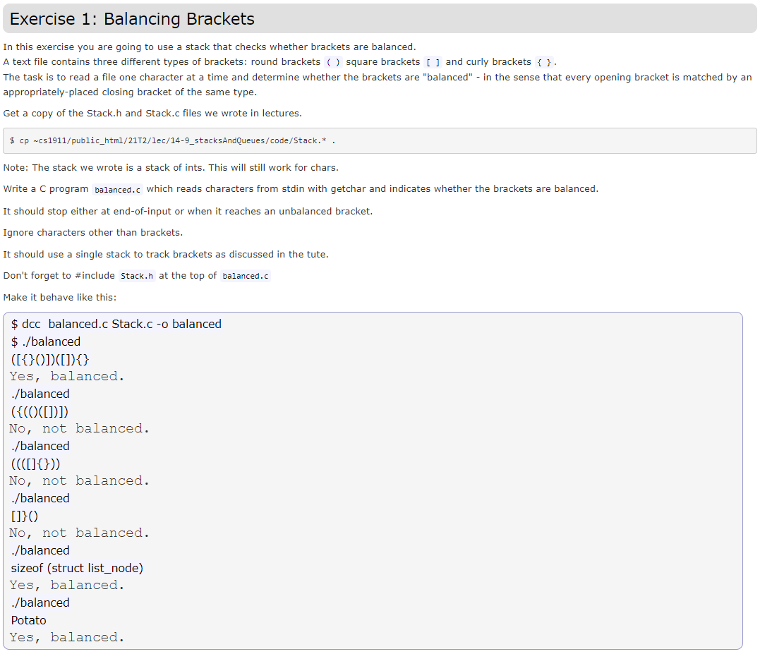
Task: Click the line '$ dcc balanced.c Stack.c -o balanced'
Action: click(116, 324)
